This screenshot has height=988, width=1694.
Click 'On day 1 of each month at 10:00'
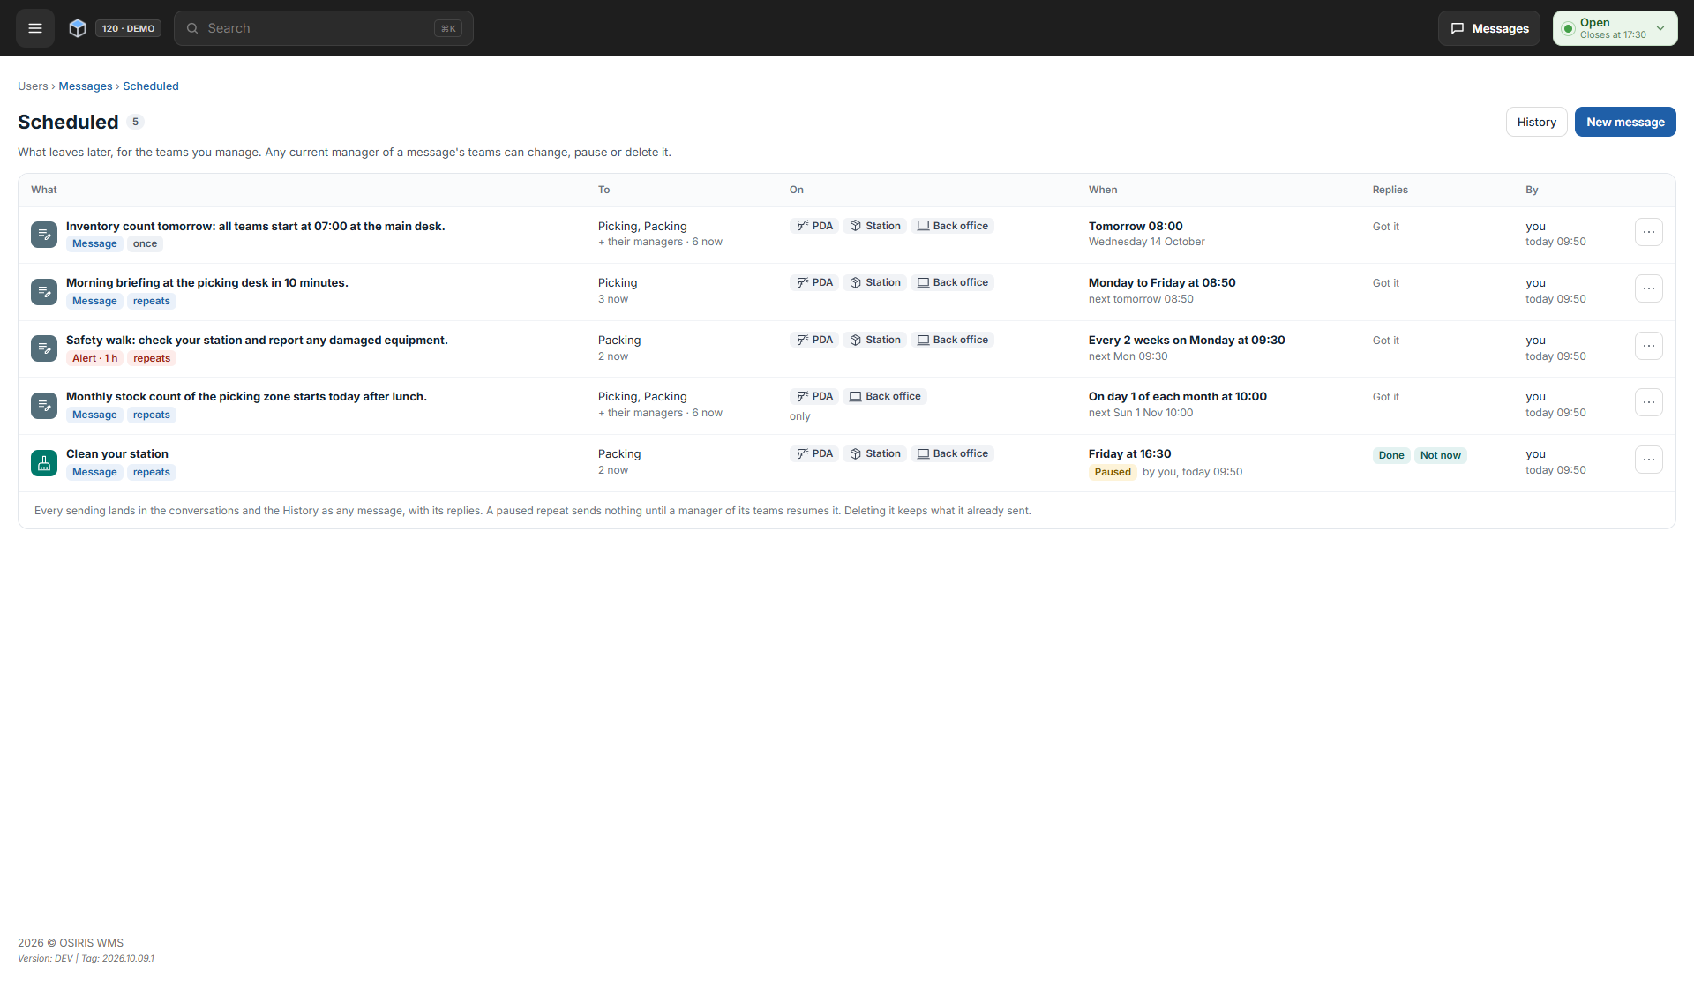(x=1178, y=396)
